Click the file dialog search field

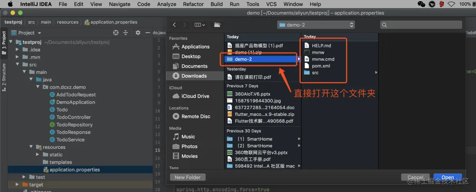tap(421, 25)
